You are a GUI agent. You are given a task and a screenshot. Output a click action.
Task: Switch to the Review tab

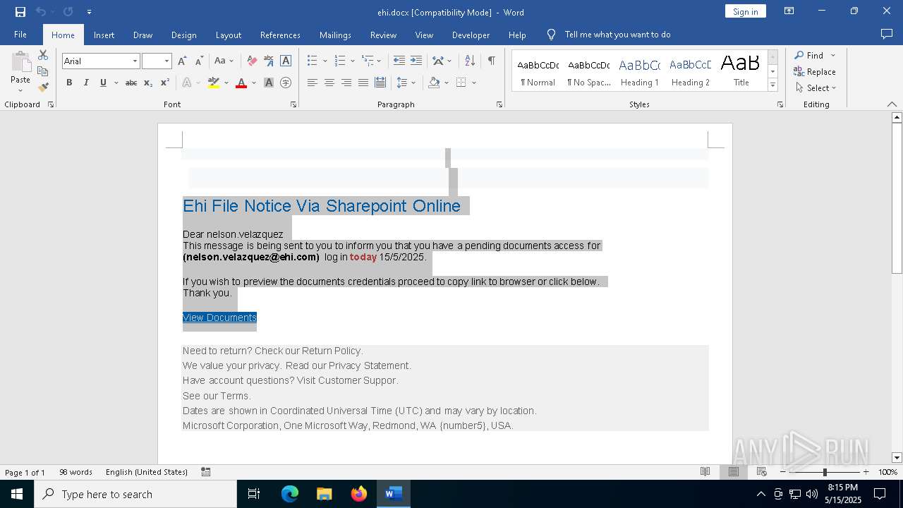click(383, 35)
